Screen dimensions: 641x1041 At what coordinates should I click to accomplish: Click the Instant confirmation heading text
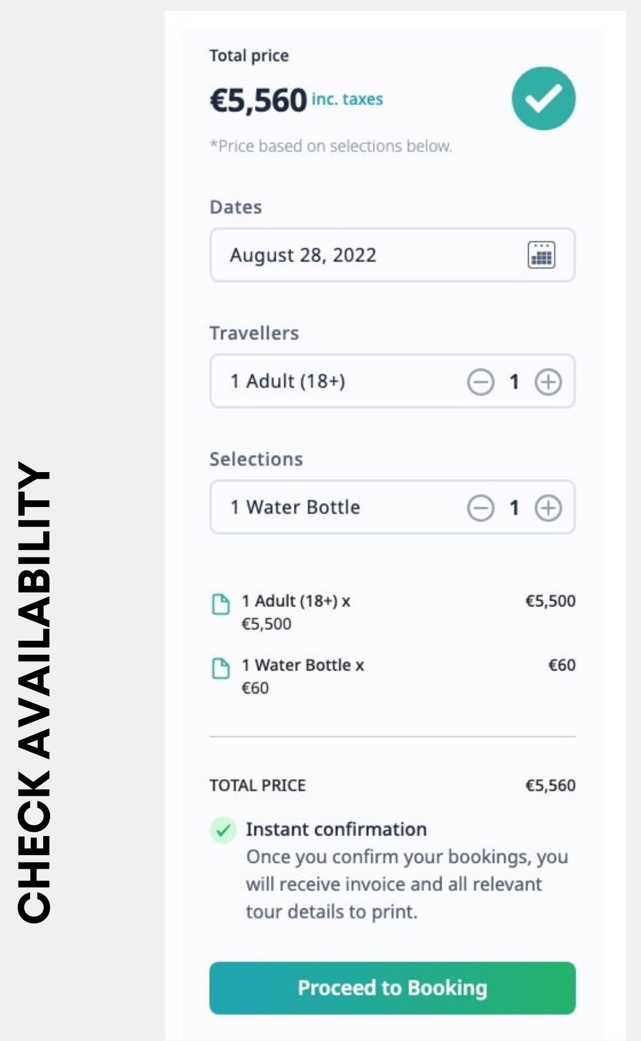tap(336, 829)
